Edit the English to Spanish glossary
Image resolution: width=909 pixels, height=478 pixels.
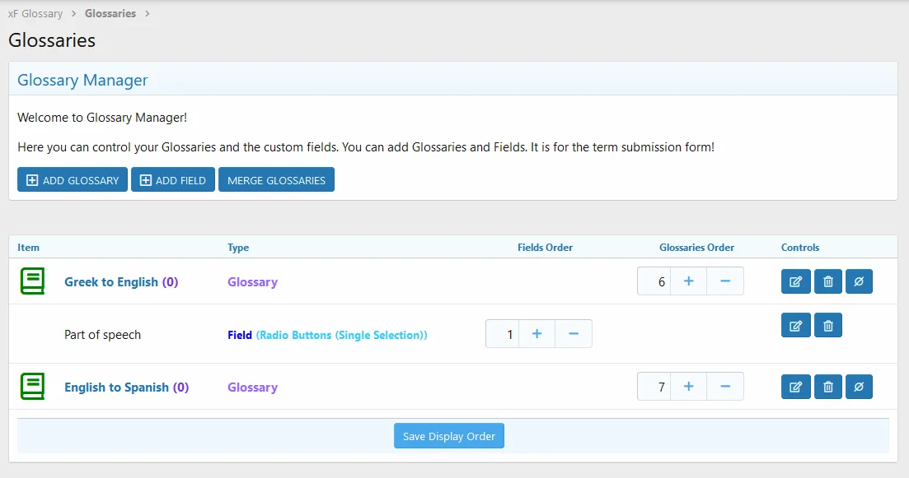(x=795, y=387)
